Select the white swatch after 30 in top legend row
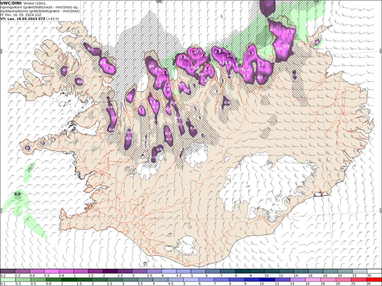Viewport: 382px width, 286px height. 374,271
